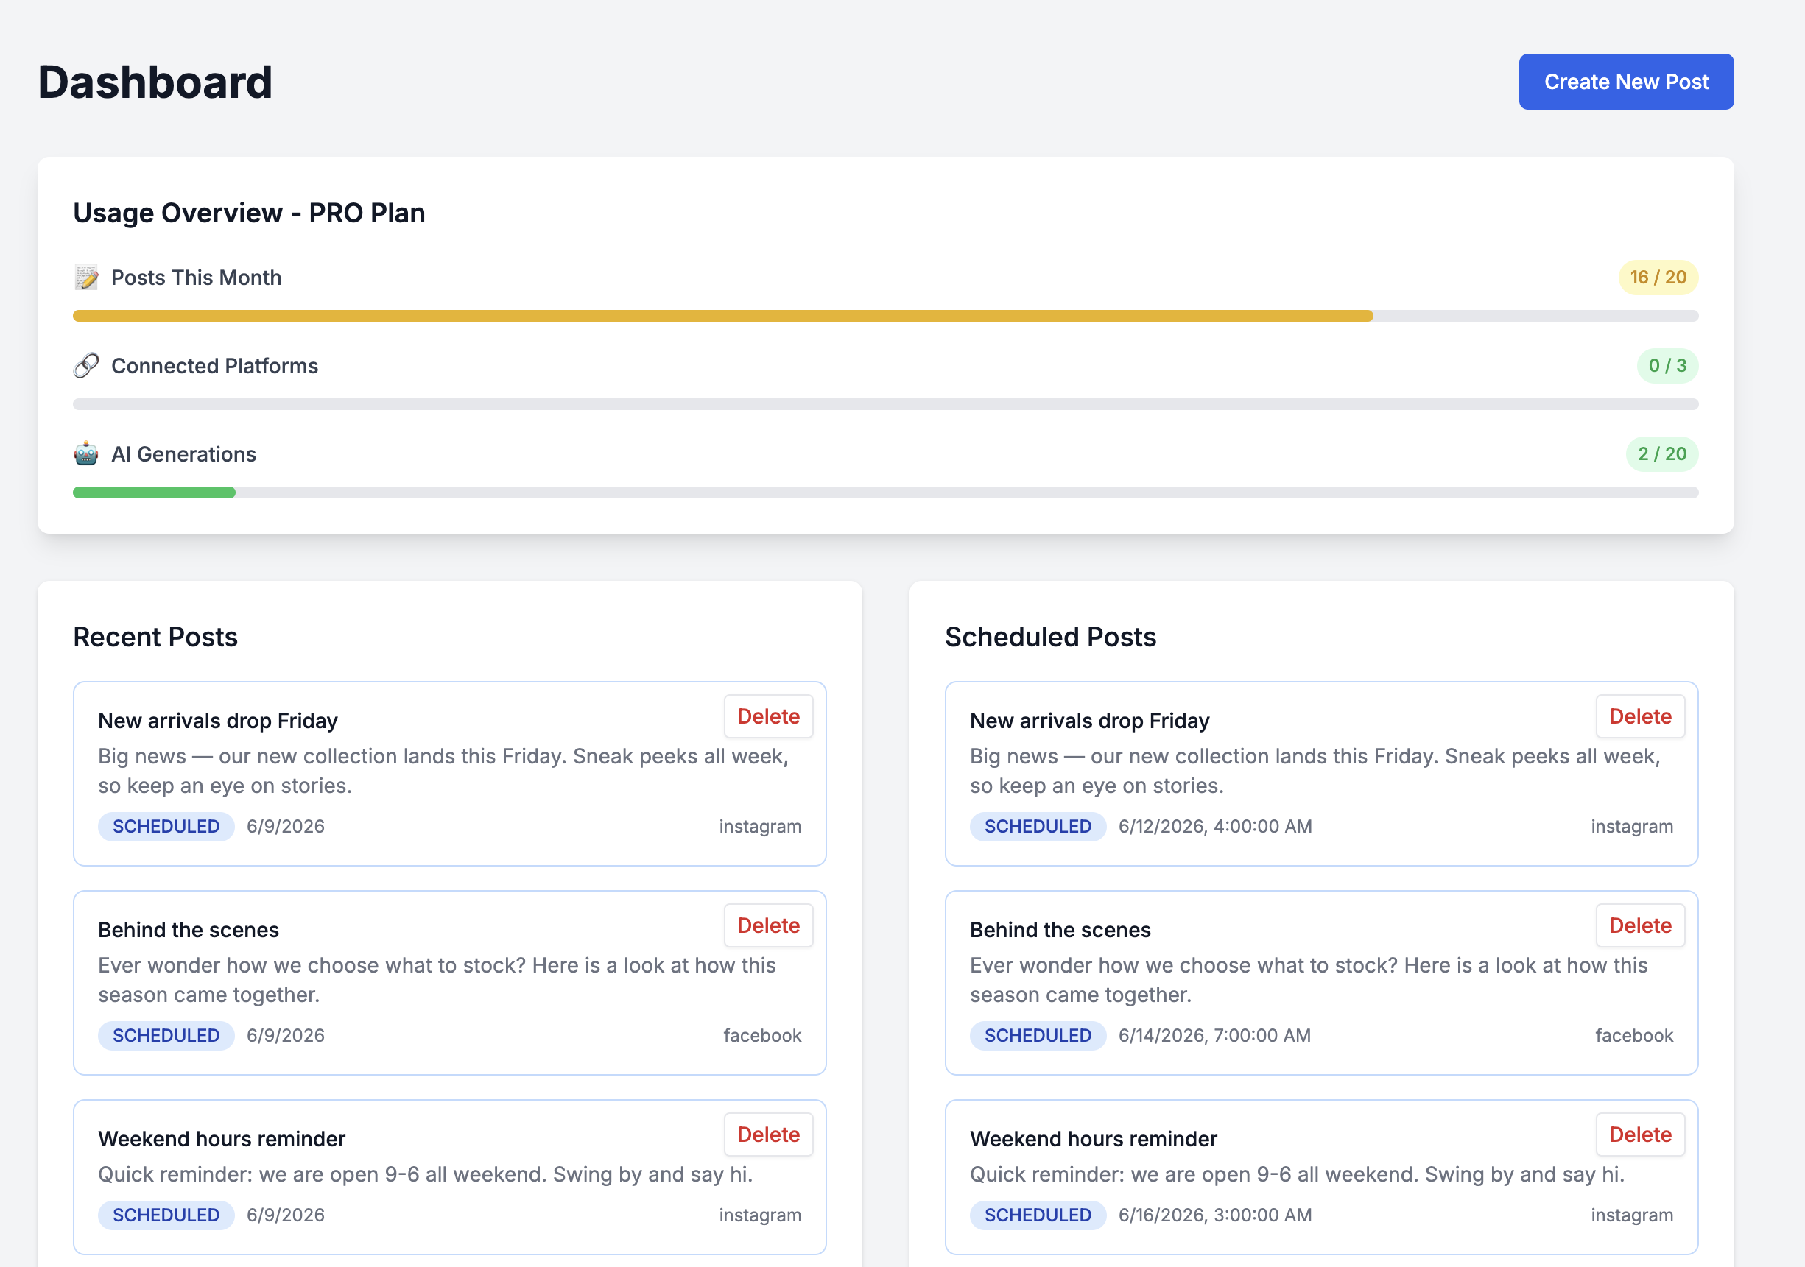This screenshot has width=1805, height=1267.
Task: Open New arrivals drop Friday in Recent Posts
Action: pos(218,721)
